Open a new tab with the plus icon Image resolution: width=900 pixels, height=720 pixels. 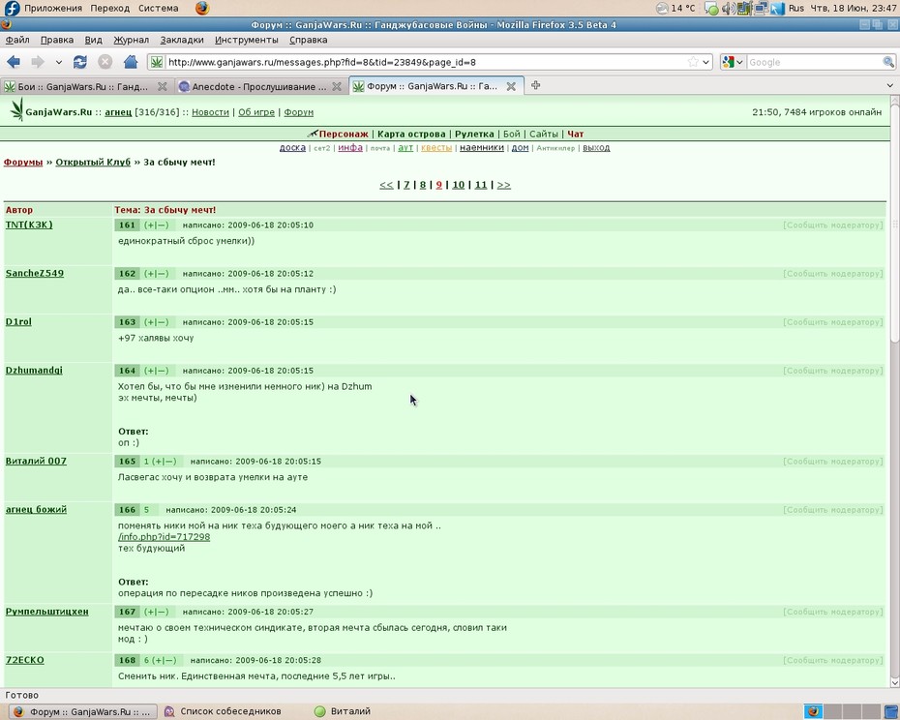pyautogui.click(x=535, y=85)
